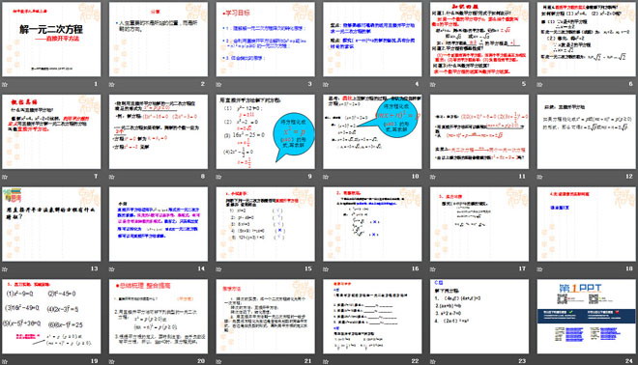
Task: Click the animation star icon under slide 14
Action: (x=112, y=269)
